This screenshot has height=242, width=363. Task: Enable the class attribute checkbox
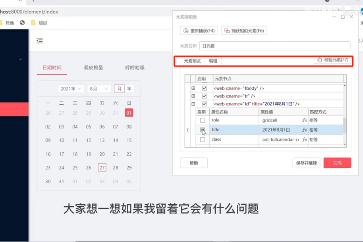[x=203, y=140]
